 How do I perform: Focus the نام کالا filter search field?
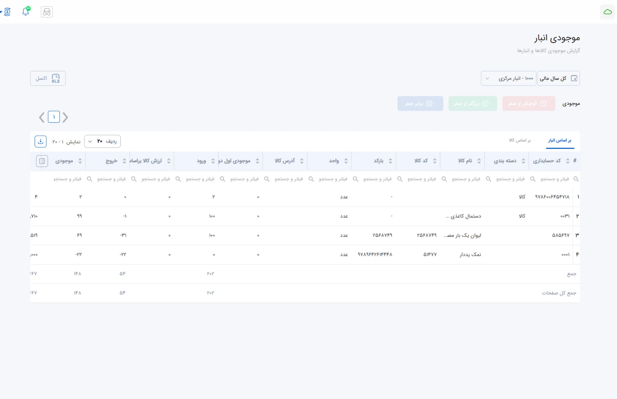point(463,179)
